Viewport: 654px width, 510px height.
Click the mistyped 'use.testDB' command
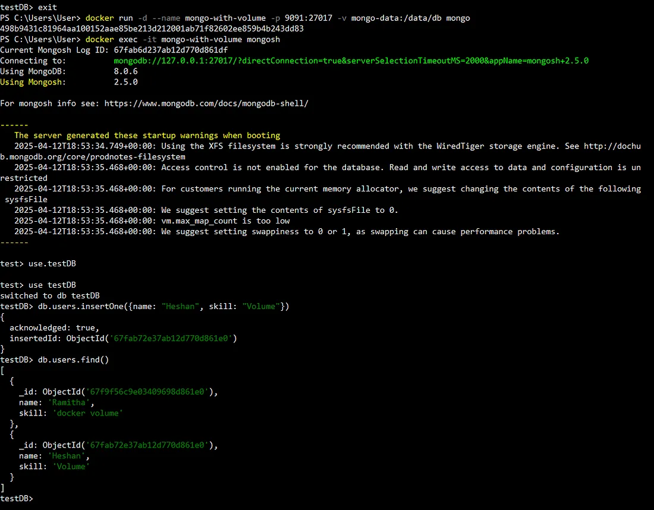(52, 263)
